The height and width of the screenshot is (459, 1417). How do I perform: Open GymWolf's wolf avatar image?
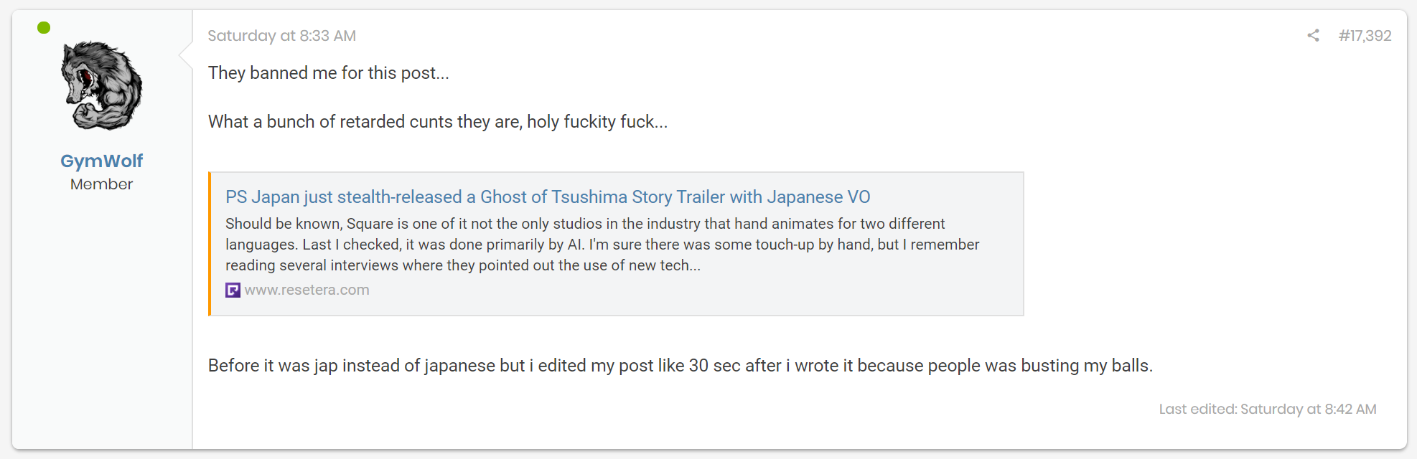(102, 86)
